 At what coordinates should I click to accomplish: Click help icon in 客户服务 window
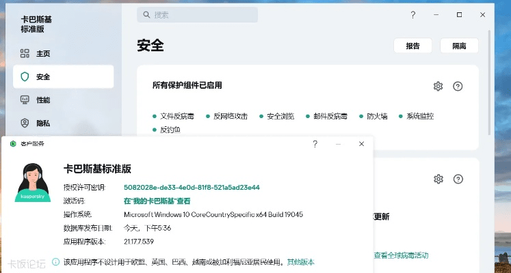(x=315, y=144)
